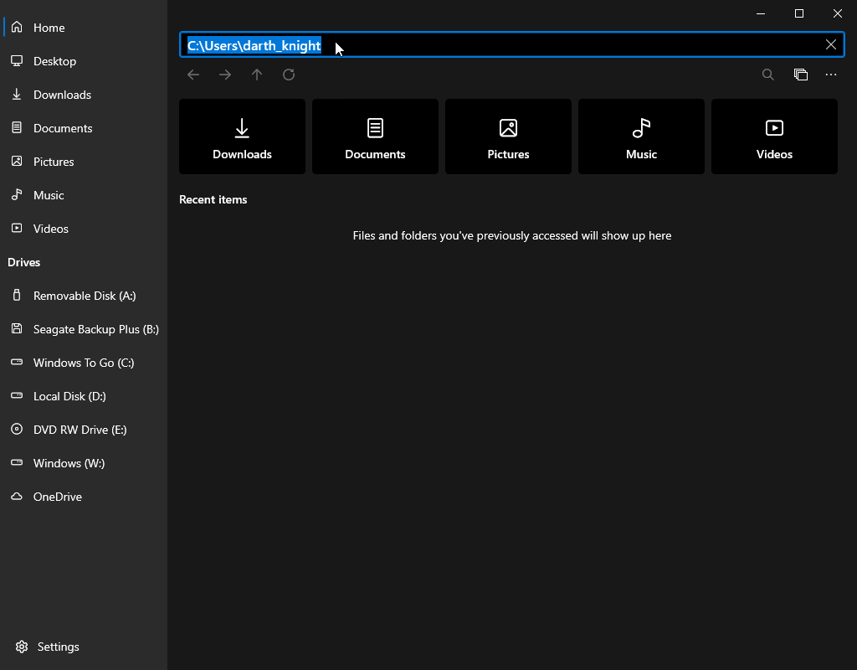Close the file manager window
This screenshot has width=857, height=670.
tap(837, 13)
